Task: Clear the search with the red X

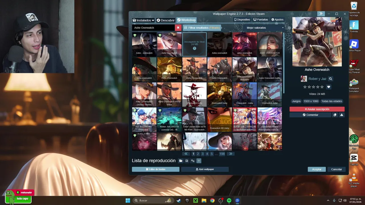Action: [x=178, y=28]
